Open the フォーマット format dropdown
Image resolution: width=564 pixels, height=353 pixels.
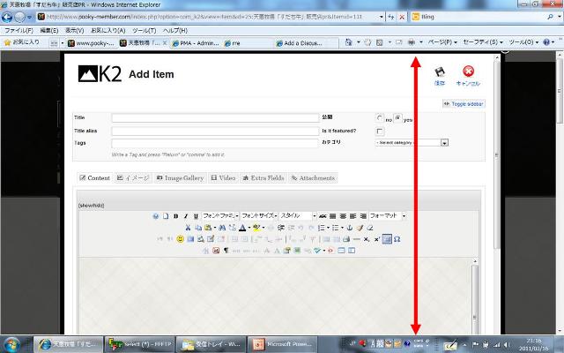(x=387, y=215)
